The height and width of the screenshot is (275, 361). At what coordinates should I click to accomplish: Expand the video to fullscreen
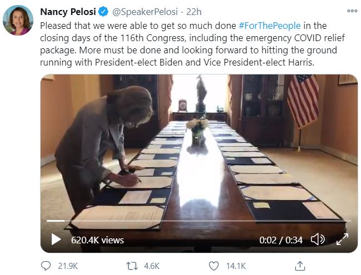point(342,239)
